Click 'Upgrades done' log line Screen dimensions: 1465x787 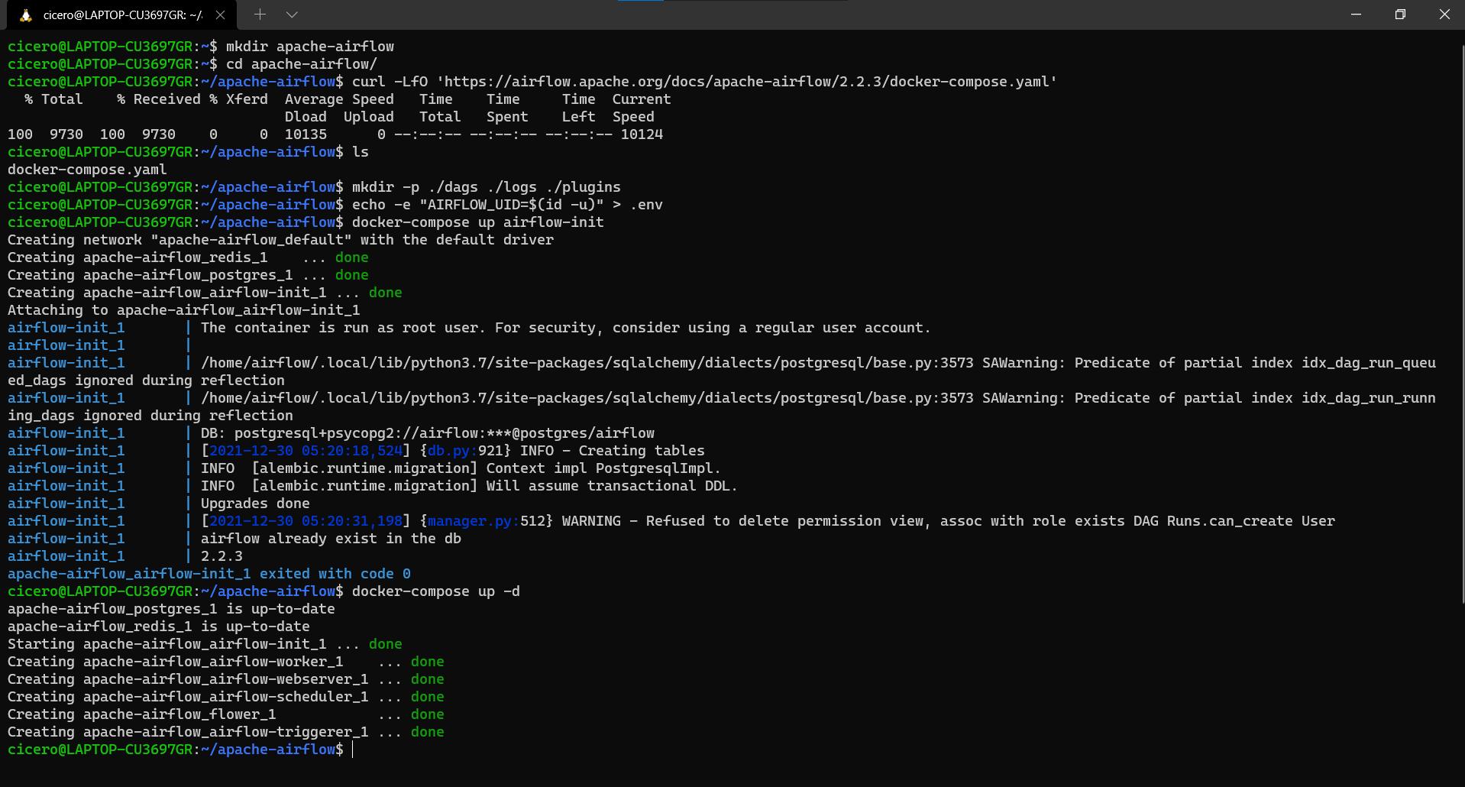click(x=255, y=504)
